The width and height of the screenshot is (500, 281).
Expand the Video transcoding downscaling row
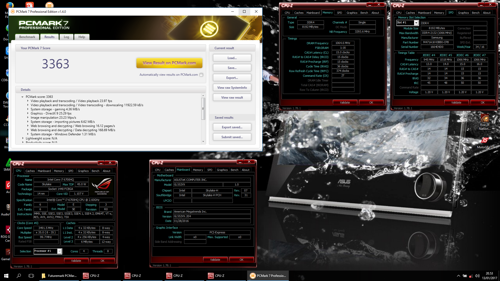pos(28,105)
